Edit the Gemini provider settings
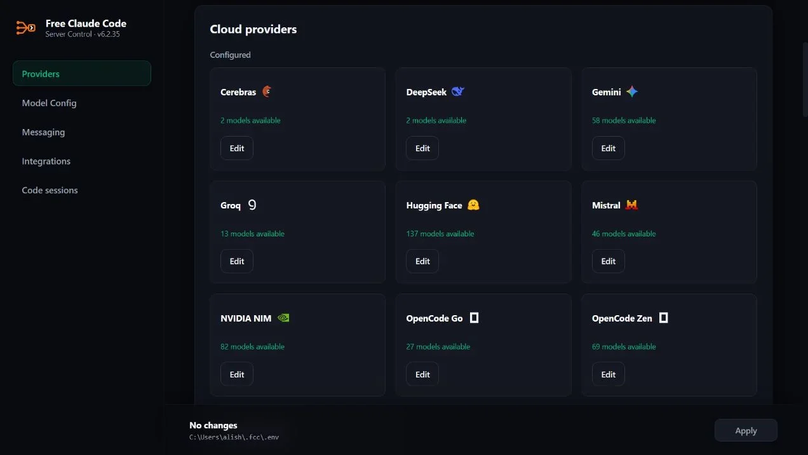 tap(609, 148)
